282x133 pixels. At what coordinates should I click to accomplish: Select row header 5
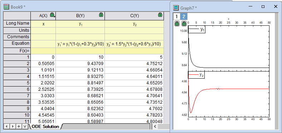click(17, 83)
